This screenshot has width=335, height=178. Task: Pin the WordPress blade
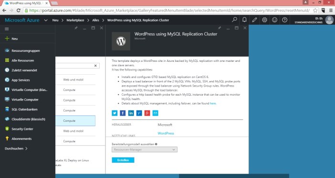pyautogui.click(x=220, y=28)
